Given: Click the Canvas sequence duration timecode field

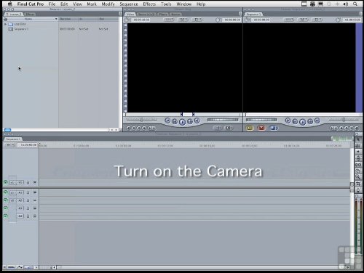Looking at the screenshot, I should [261, 20].
